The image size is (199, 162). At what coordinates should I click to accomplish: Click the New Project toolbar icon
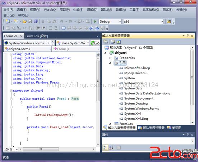8,22
